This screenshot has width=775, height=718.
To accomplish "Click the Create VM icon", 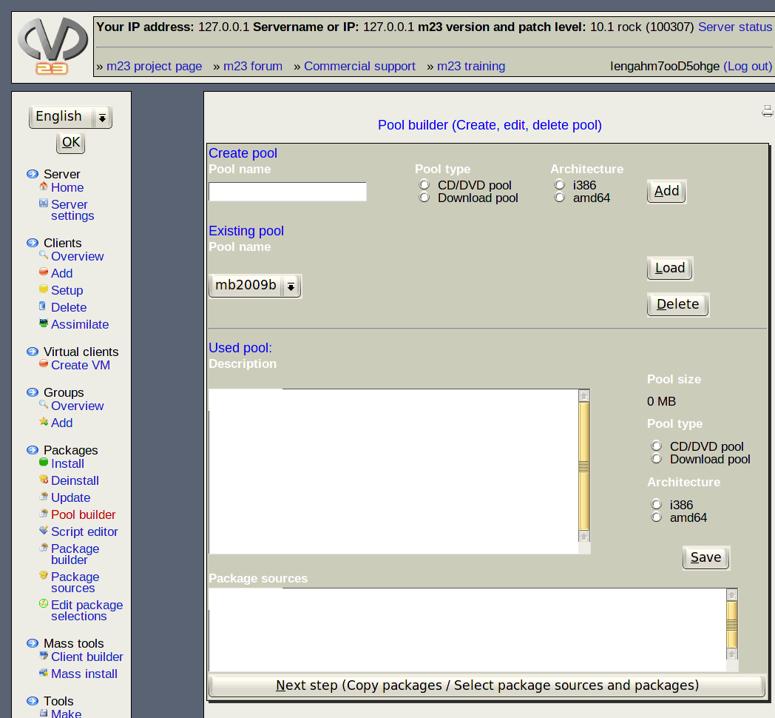I will point(44,364).
